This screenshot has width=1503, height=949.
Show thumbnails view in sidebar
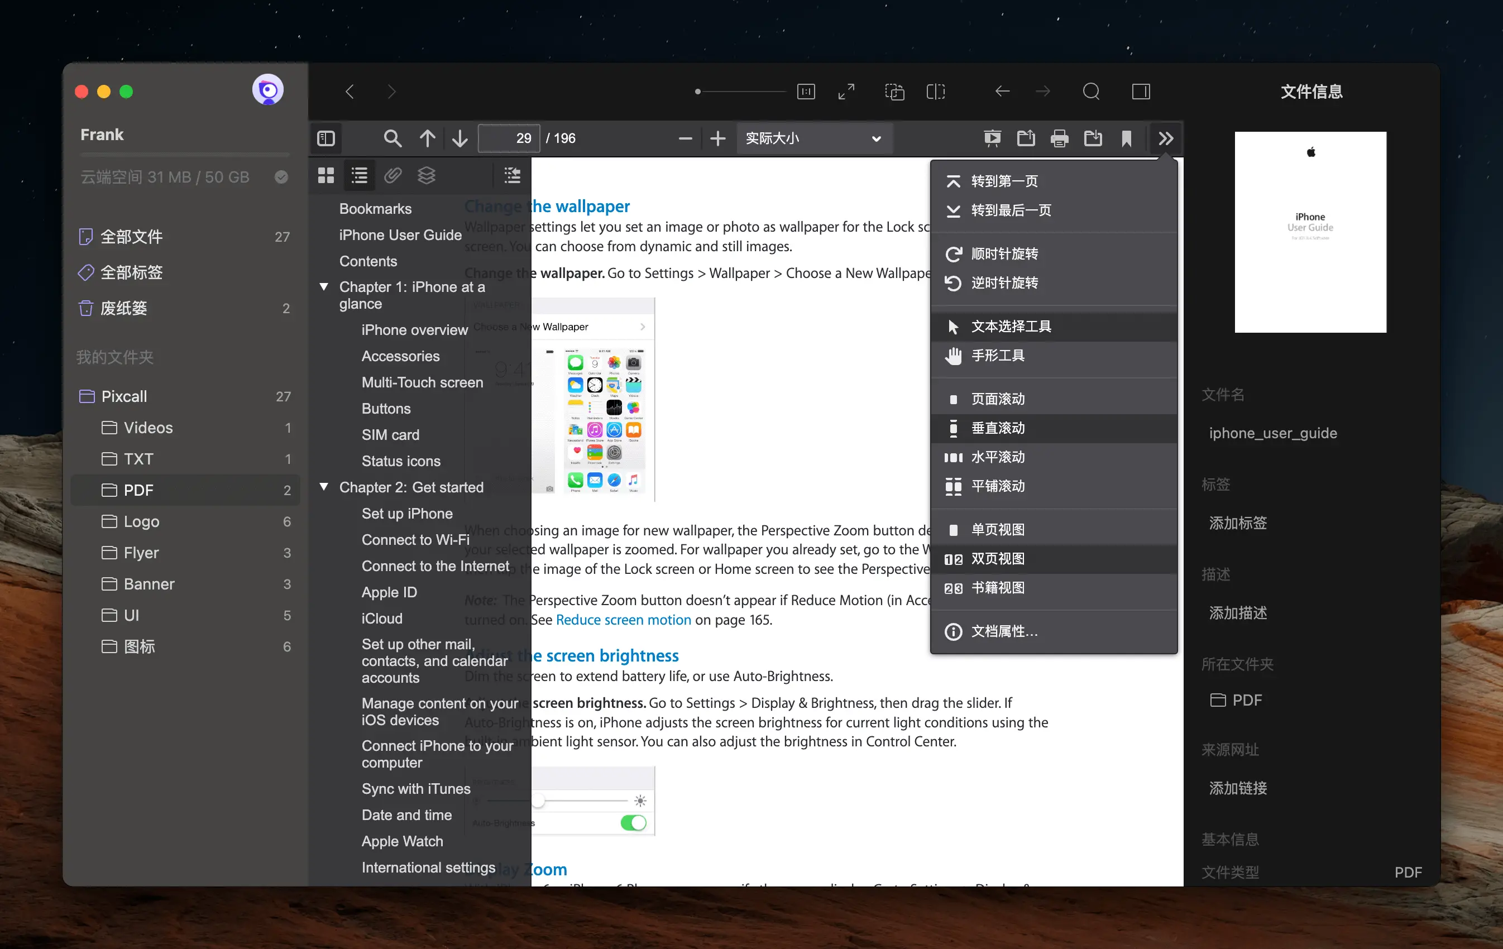pos(326,175)
